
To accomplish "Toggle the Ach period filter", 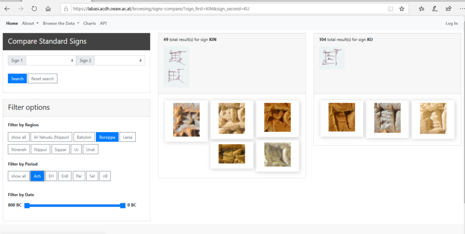I will click(37, 176).
